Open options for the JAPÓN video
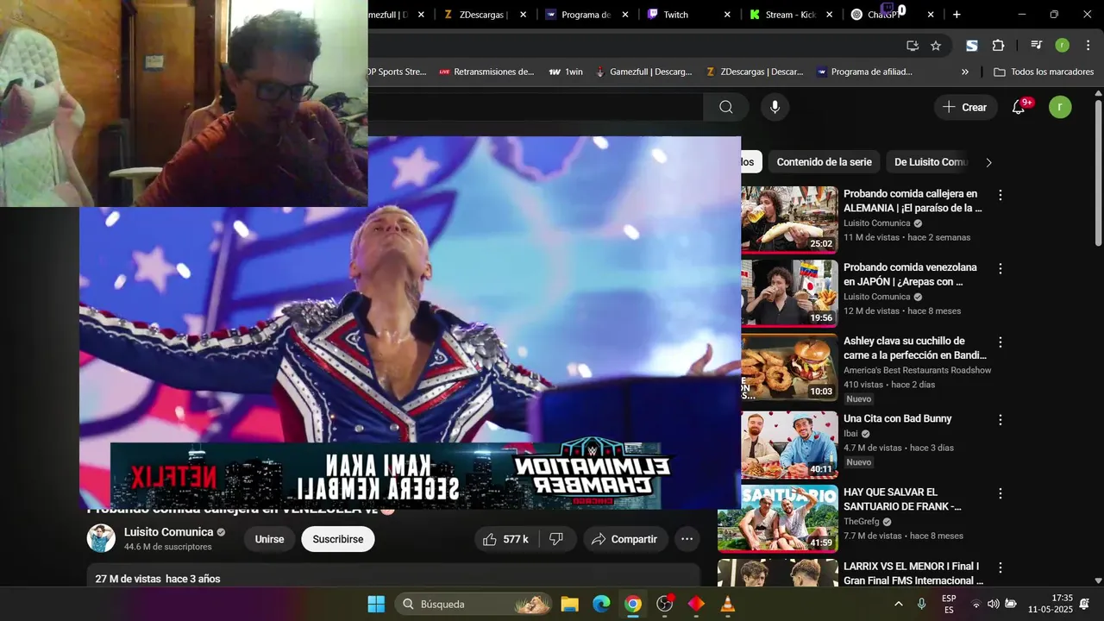The width and height of the screenshot is (1104, 621). click(1000, 268)
